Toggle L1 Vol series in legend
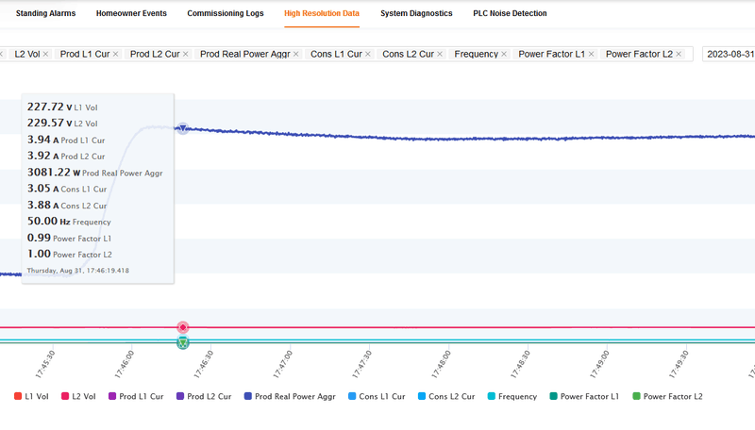The width and height of the screenshot is (755, 430). [31, 396]
